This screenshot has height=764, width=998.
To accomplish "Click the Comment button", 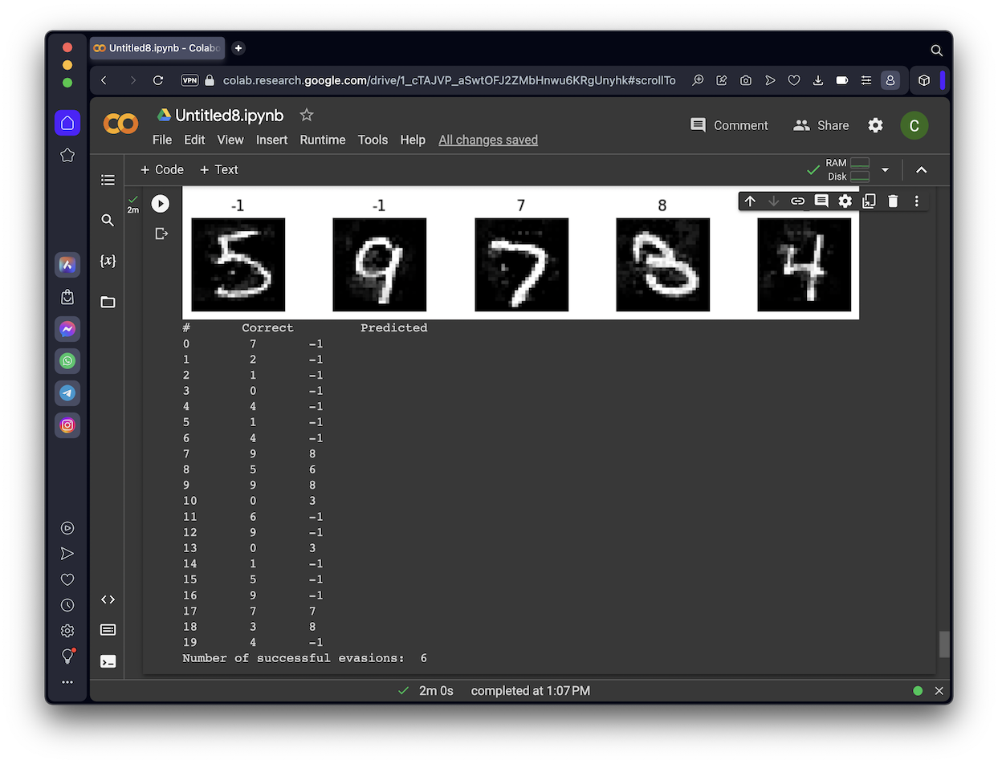I will [729, 125].
